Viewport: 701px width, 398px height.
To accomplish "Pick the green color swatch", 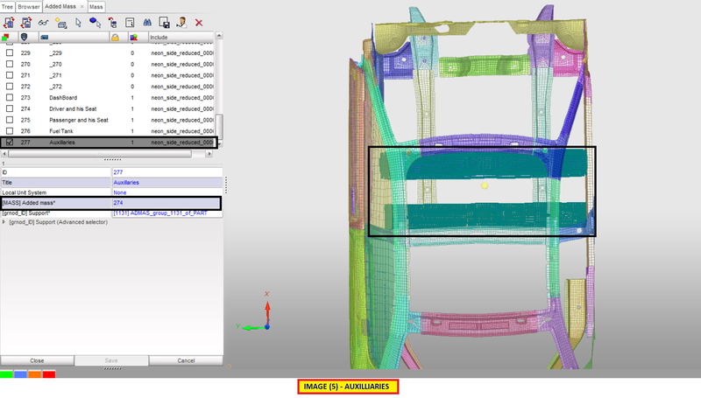I will pos(7,374).
